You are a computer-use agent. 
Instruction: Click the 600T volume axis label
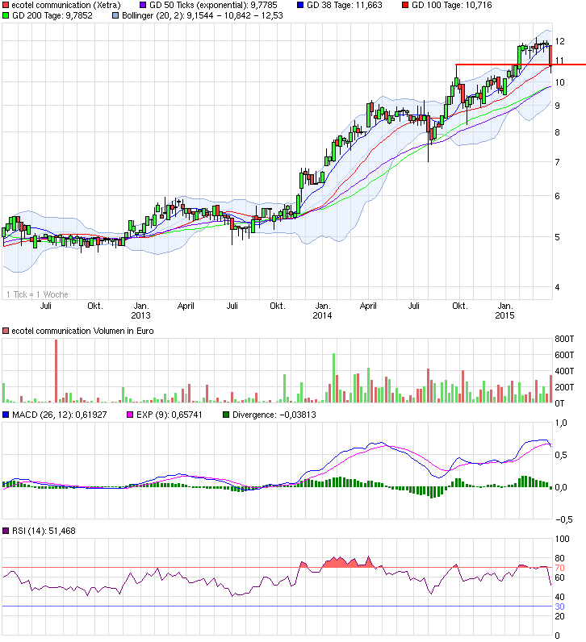pyautogui.click(x=564, y=355)
